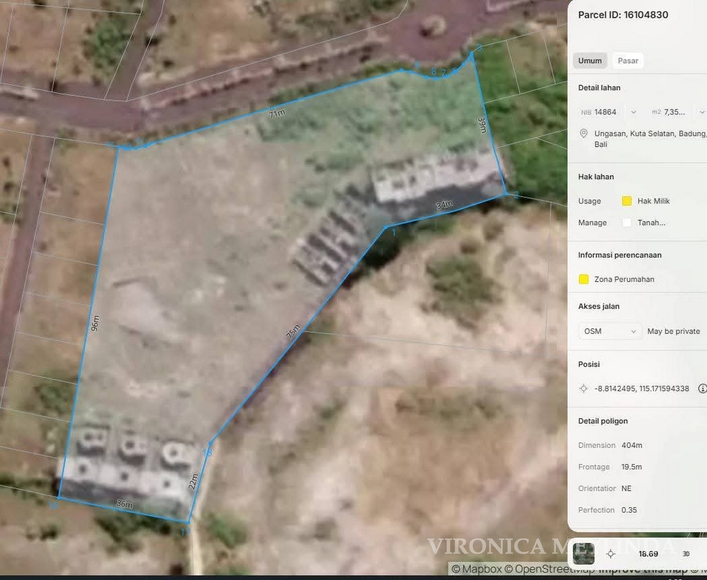Click the yellow Hak Milik swatch
The image size is (707, 580).
click(626, 201)
